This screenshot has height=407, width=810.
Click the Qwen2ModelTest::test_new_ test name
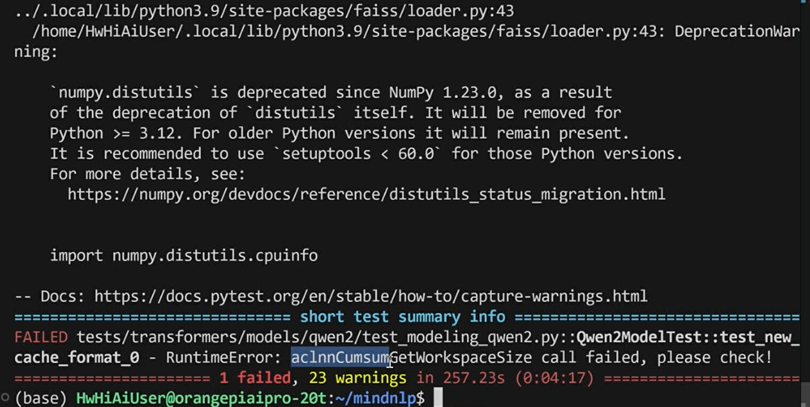pyautogui.click(x=688, y=338)
